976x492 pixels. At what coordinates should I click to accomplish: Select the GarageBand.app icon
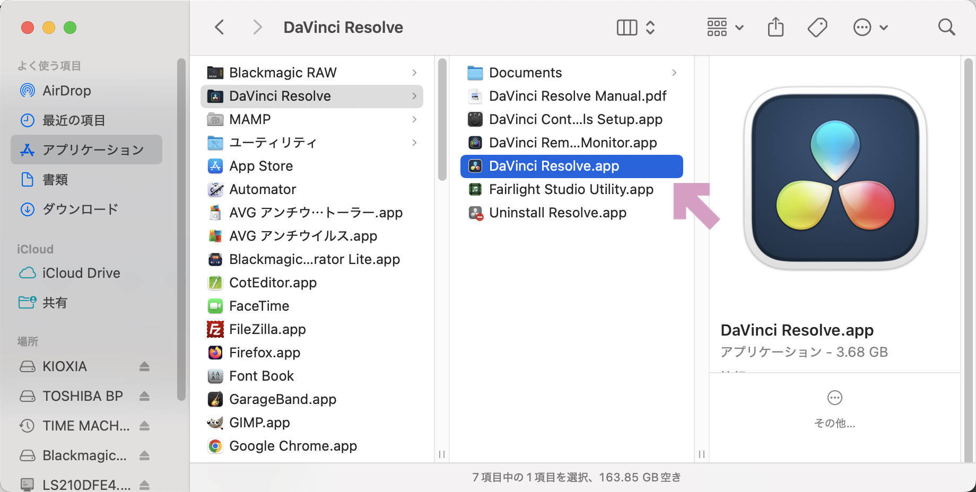[215, 399]
